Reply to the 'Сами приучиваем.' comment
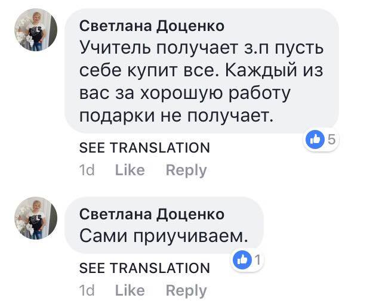The width and height of the screenshot is (379, 301). click(x=186, y=291)
